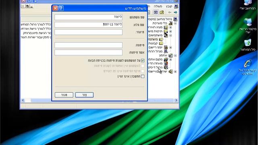258x145 pixels.
Task: Check the החשבון אינו זמין account disabled box
Action: [143, 76]
